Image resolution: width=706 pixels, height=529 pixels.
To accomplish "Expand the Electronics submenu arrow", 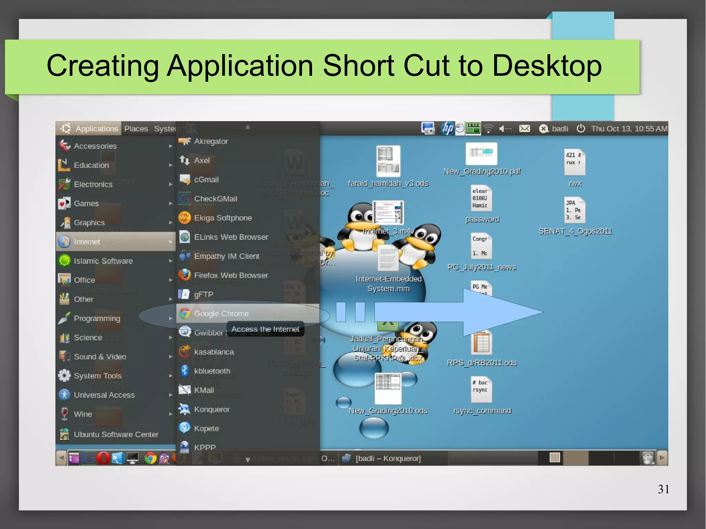I will click(170, 184).
